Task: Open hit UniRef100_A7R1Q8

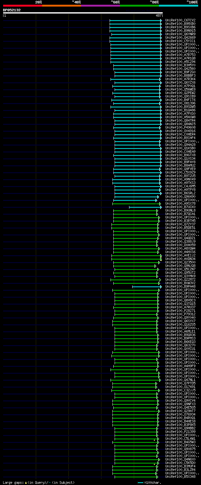Action: (x=180, y=58)
